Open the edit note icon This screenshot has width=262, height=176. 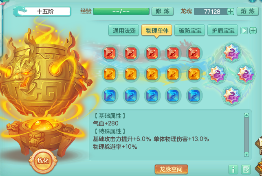pos(246,169)
